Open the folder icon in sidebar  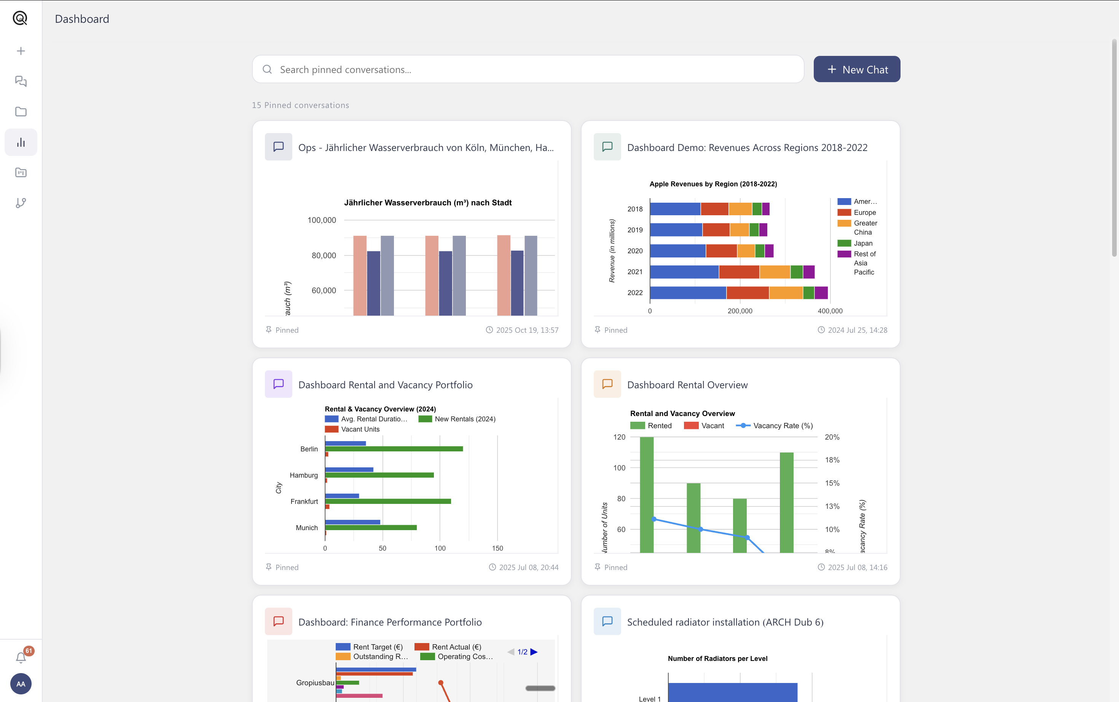coord(21,111)
